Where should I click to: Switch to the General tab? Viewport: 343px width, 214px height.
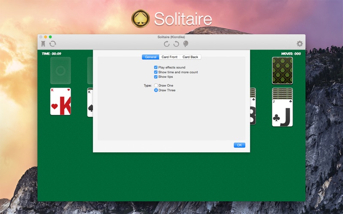150,57
